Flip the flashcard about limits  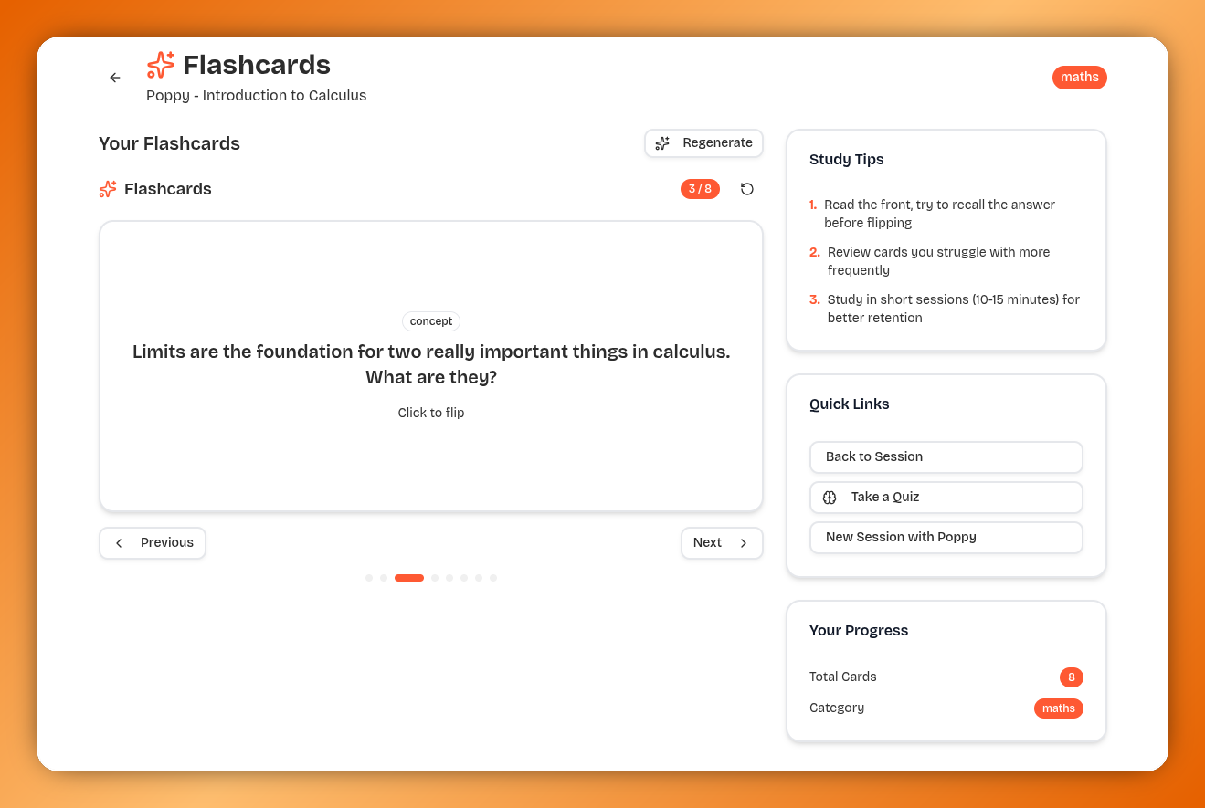pyautogui.click(x=430, y=366)
